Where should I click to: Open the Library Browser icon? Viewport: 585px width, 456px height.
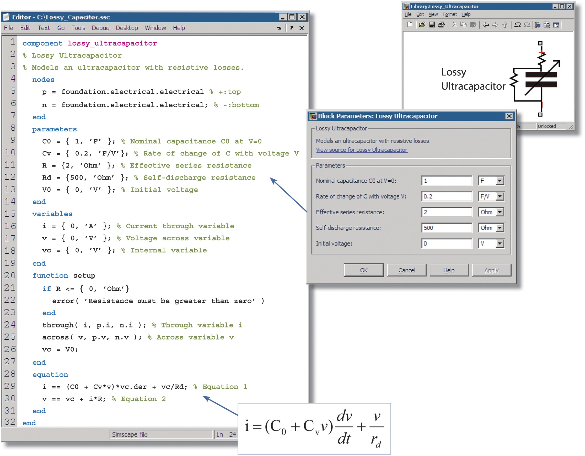pos(537,25)
